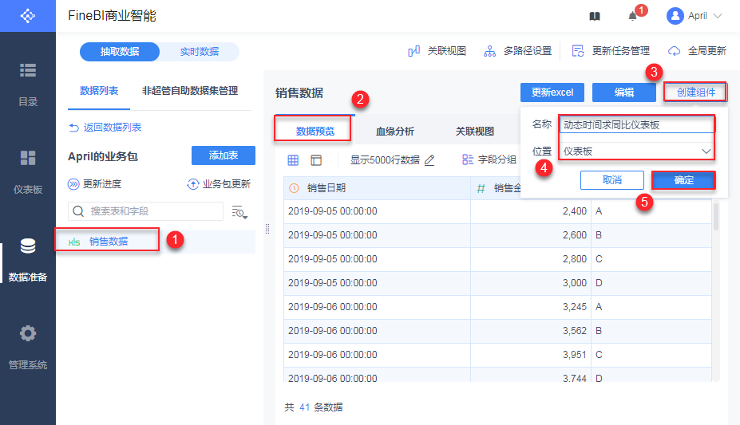Click the pencil icon beside 显示5000行数据
Viewport: 740px width, 425px height.
coord(429,160)
